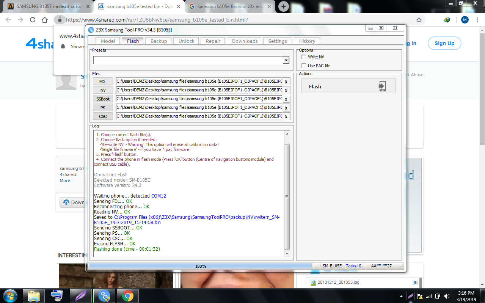
Task: Open the IDM browser extension icon
Action: pyautogui.click(x=447, y=20)
